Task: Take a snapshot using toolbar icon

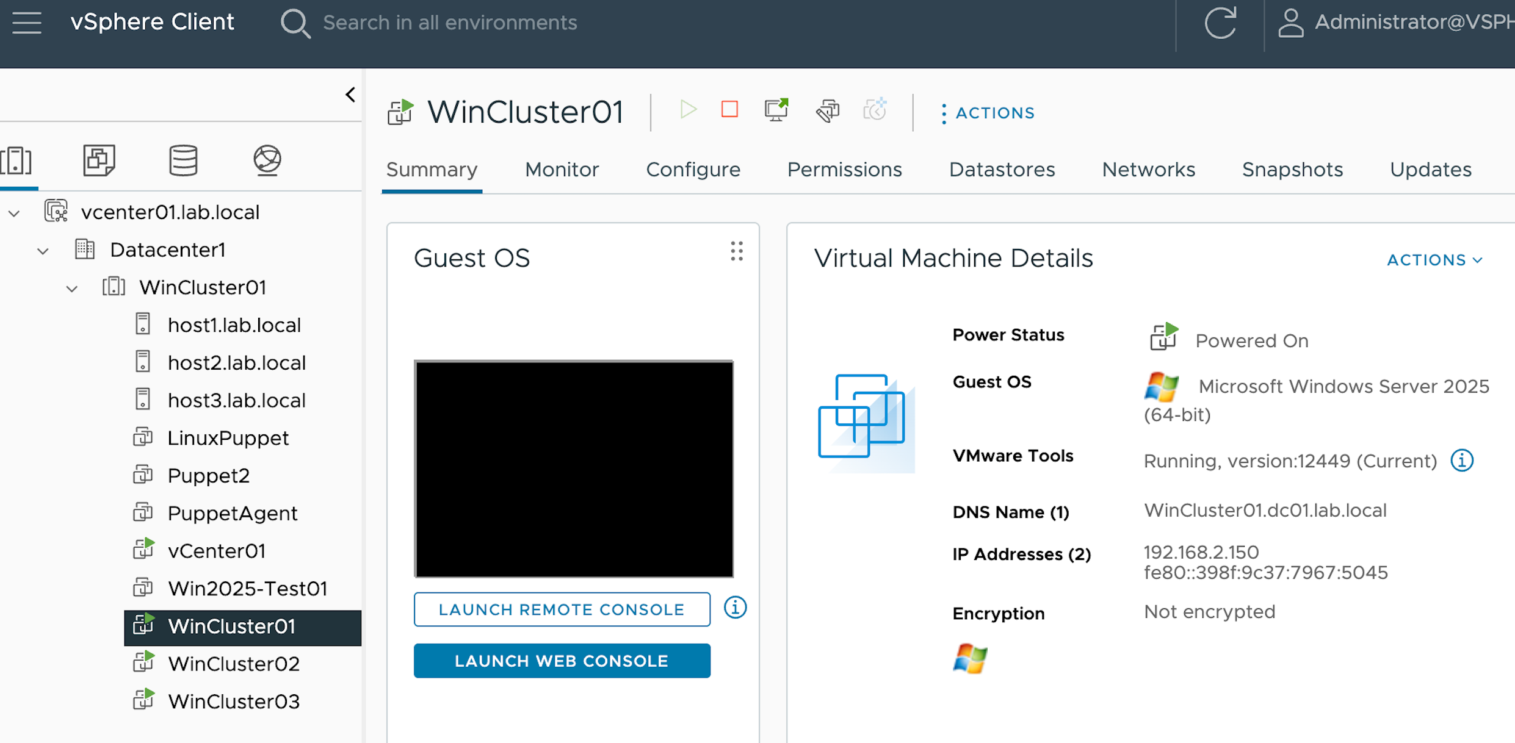Action: [x=875, y=110]
